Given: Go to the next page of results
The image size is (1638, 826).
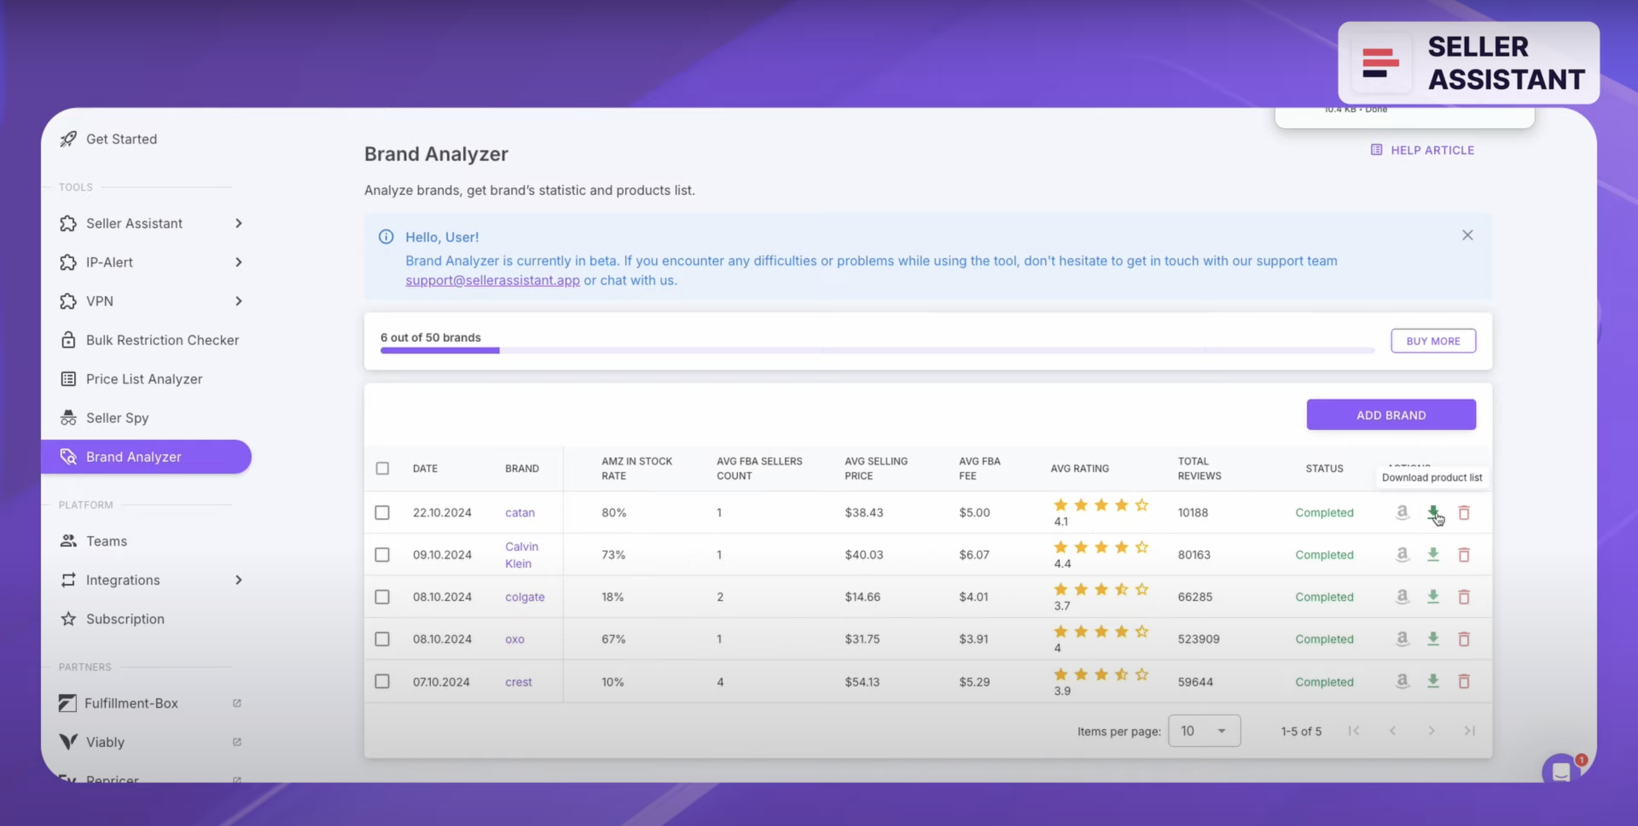Looking at the screenshot, I should [x=1432, y=730].
